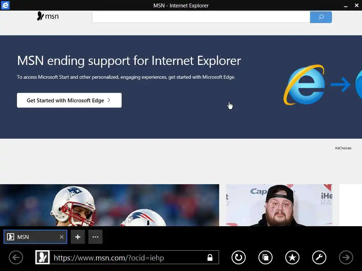Click the blue search magnifier button

(321, 17)
